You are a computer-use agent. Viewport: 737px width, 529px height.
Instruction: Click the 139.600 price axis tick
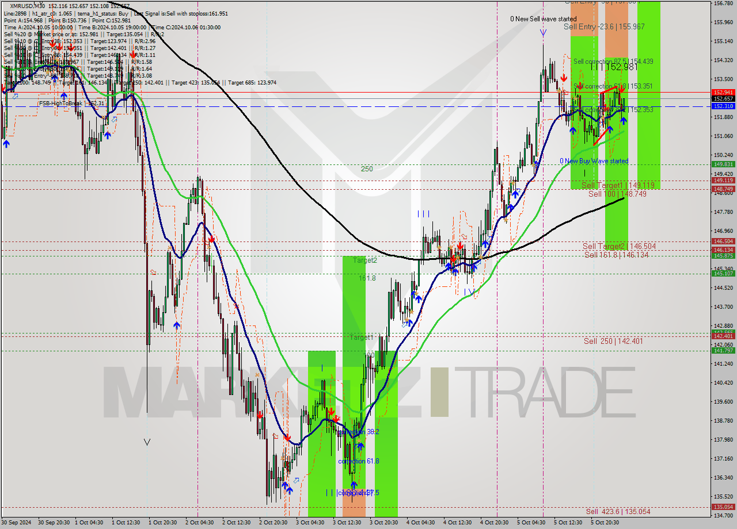pos(724,402)
